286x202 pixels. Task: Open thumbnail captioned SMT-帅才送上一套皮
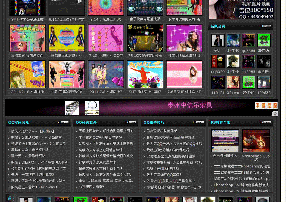pyautogui.click(x=145, y=74)
